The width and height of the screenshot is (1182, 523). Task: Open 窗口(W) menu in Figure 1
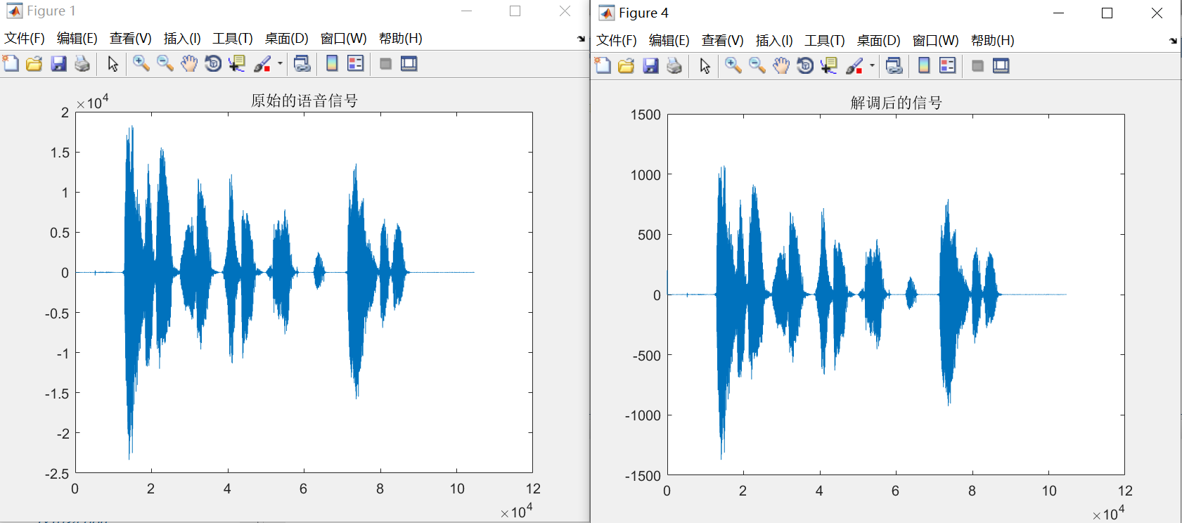344,39
